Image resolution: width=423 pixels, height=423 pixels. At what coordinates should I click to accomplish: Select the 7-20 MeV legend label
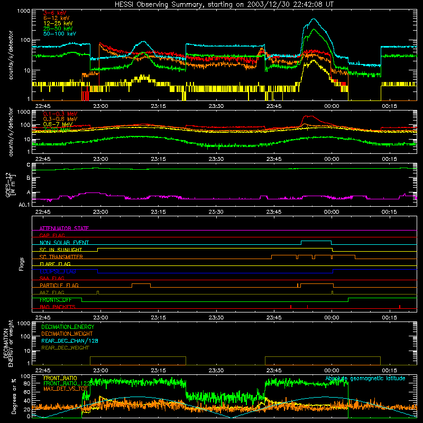(x=57, y=130)
